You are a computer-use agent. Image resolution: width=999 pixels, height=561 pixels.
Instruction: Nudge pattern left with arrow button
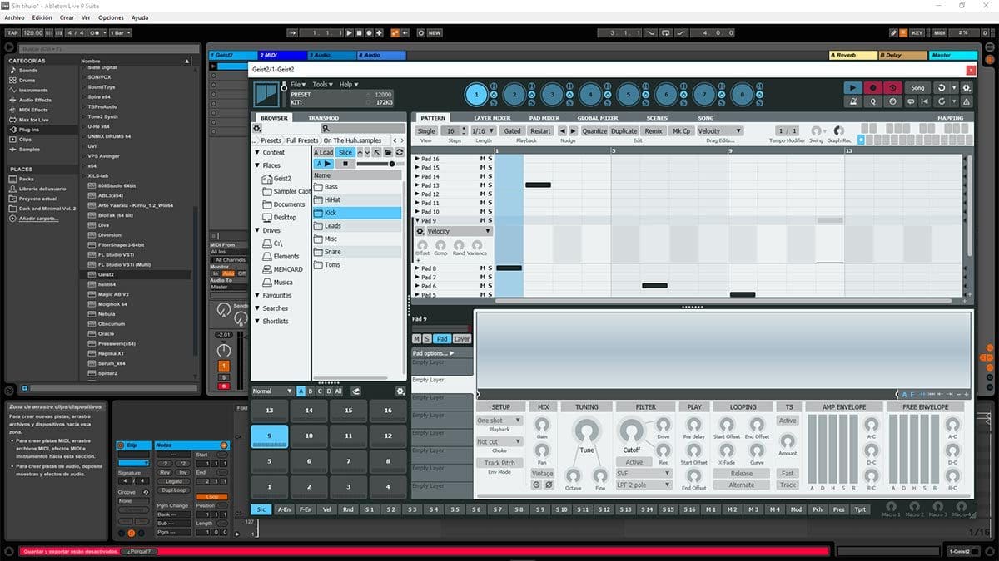click(562, 131)
